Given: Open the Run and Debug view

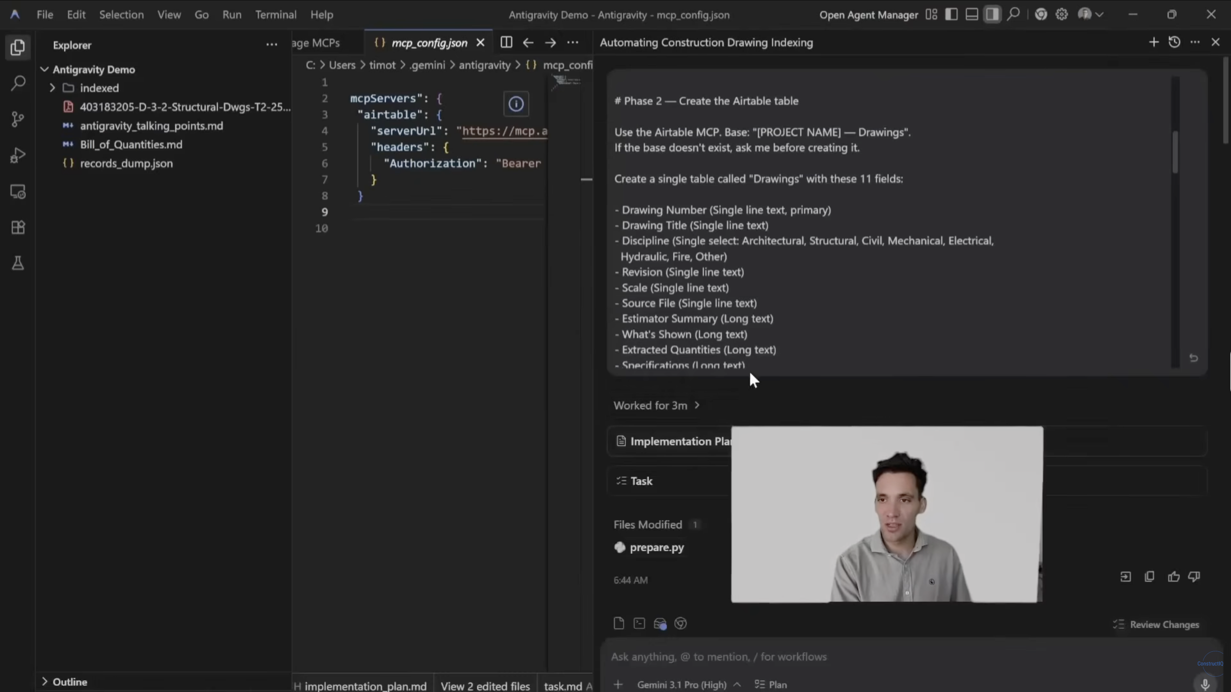Looking at the screenshot, I should pyautogui.click(x=18, y=155).
